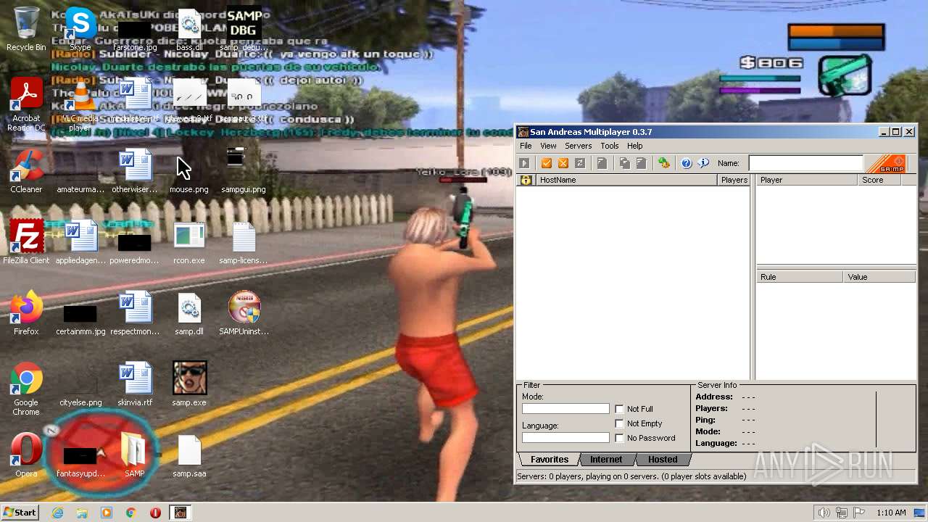
Task: Open Settings via the green gears icon
Action: (663, 163)
